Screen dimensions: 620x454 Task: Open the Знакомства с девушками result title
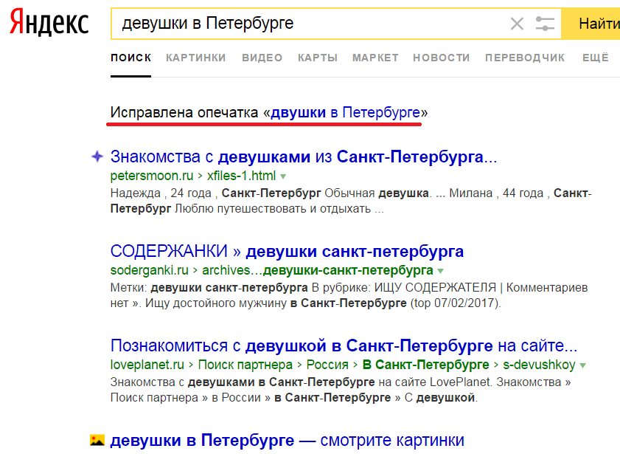[303, 157]
